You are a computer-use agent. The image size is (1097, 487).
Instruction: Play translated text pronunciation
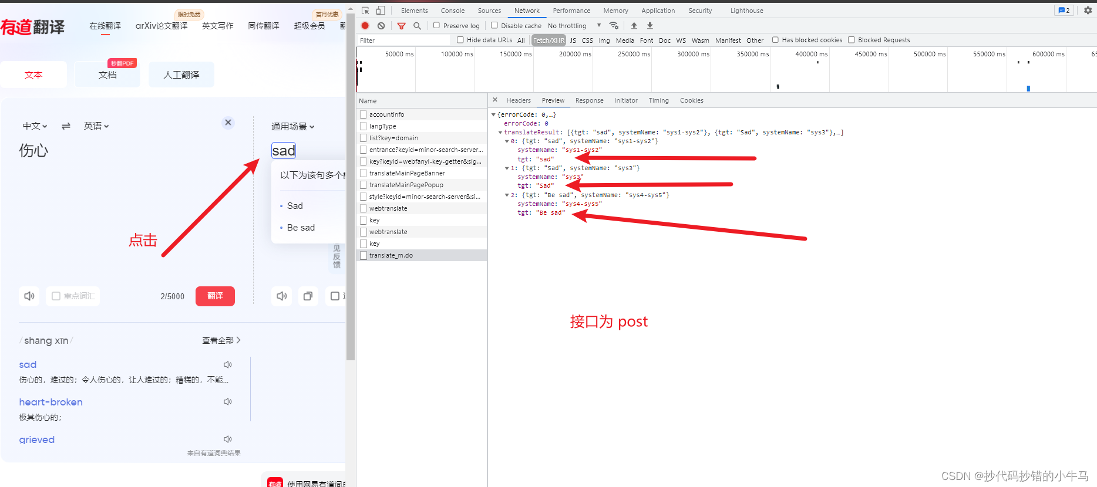coord(282,296)
